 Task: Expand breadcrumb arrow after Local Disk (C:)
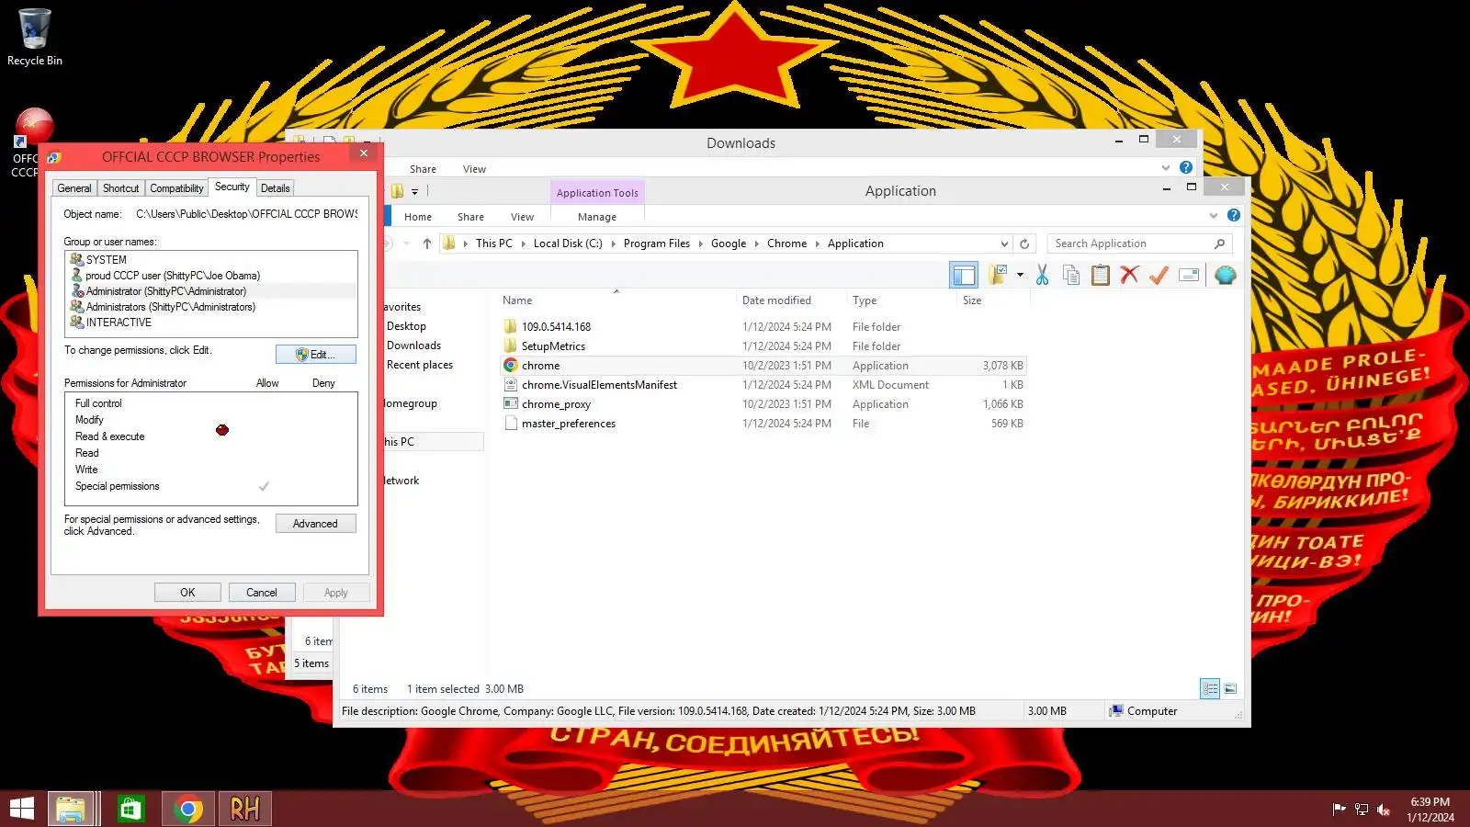613,244
